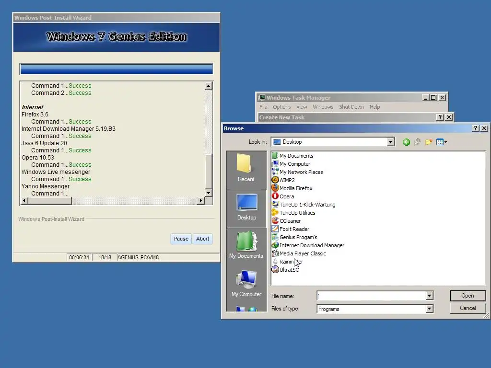Viewport: 491px width, 368px height.
Task: Click 'Windows Live messenger' log entry
Action: tap(56, 172)
